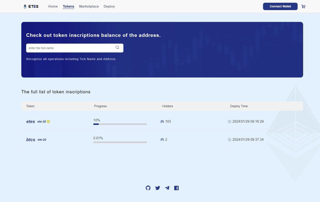Click the clock icon for btcs deploy time
320x202 pixels.
click(229, 139)
